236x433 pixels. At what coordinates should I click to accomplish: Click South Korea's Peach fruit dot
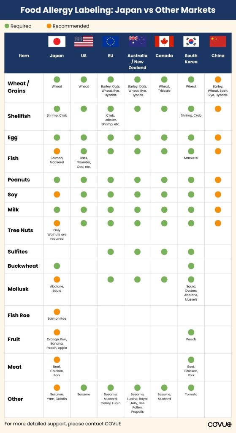coord(191,332)
